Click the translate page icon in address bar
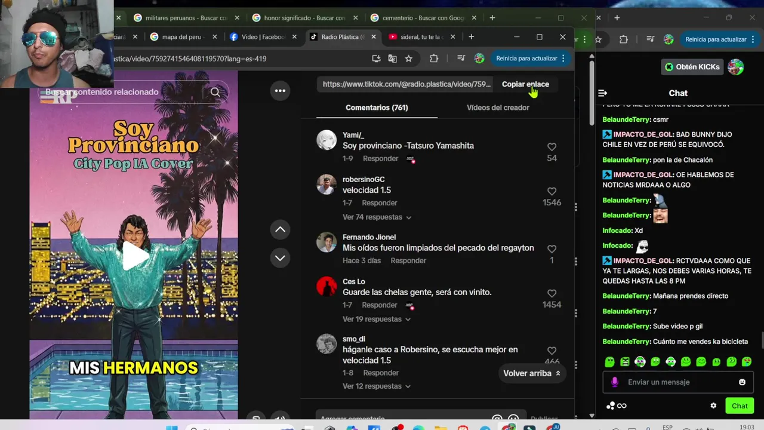Viewport: 764px width, 430px height. pos(392,59)
